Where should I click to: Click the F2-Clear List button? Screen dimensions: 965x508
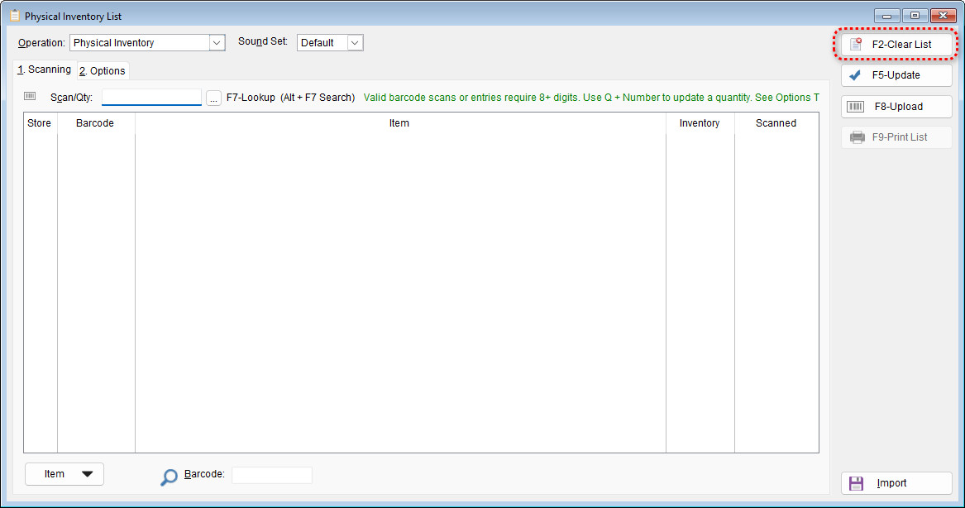(896, 45)
